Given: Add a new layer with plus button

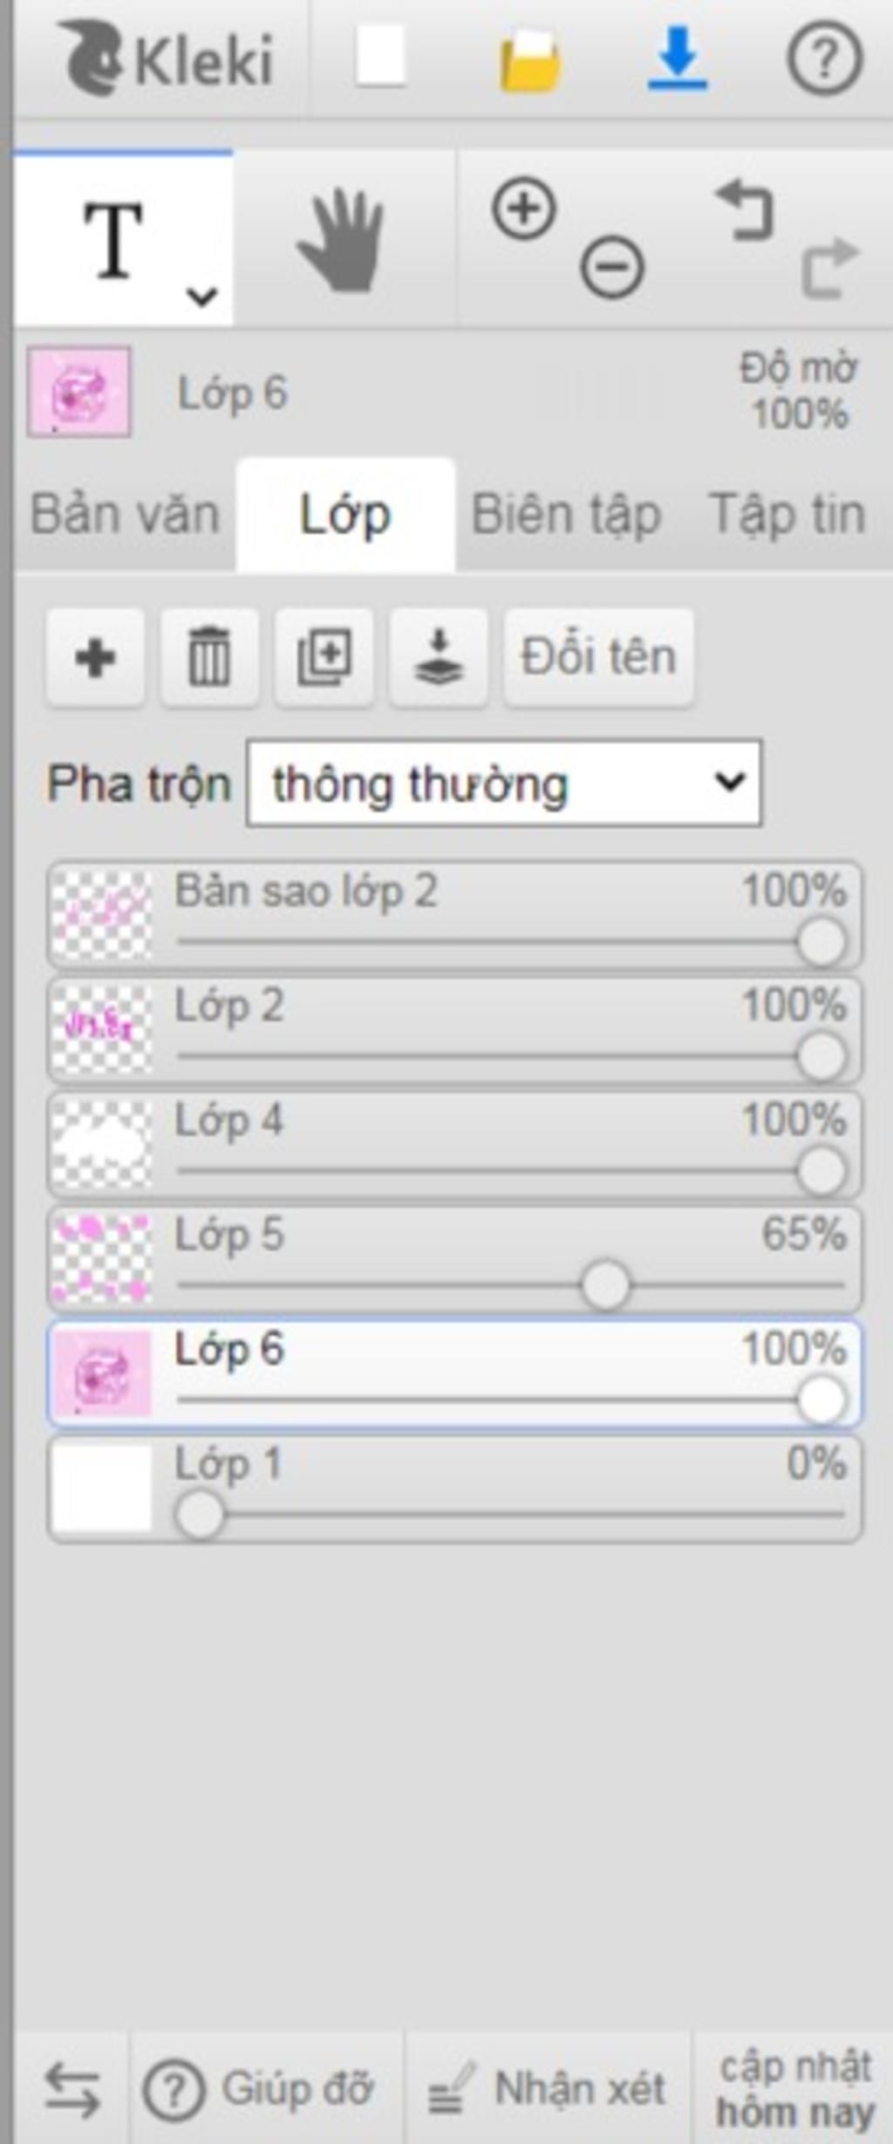Looking at the screenshot, I should [x=95, y=657].
